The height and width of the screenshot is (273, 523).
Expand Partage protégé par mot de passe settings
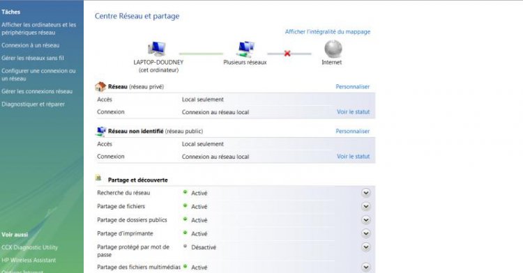click(366, 247)
